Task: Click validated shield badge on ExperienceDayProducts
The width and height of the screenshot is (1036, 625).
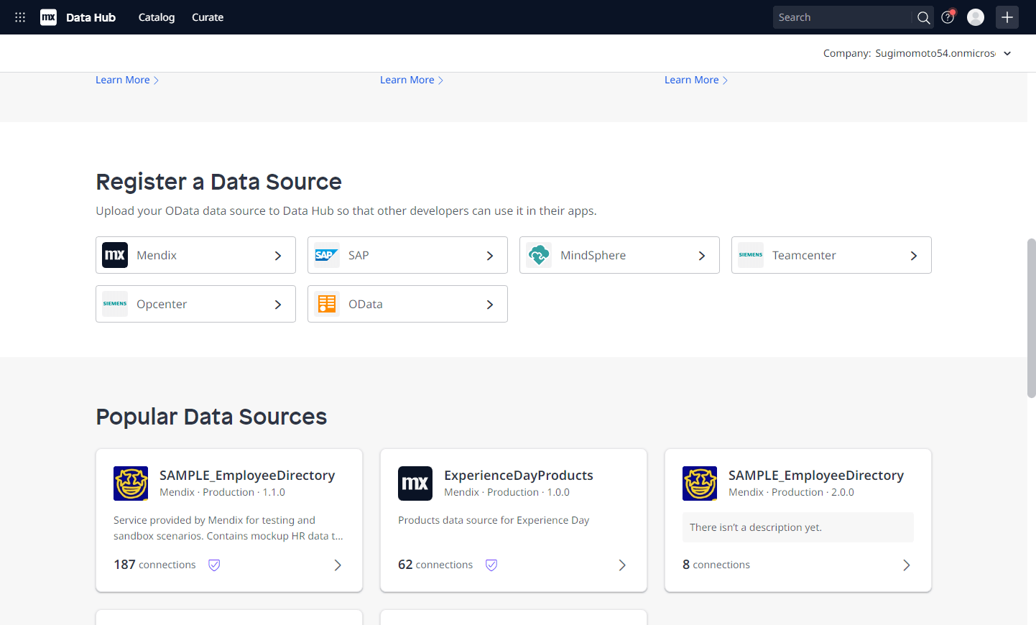Action: tap(491, 565)
